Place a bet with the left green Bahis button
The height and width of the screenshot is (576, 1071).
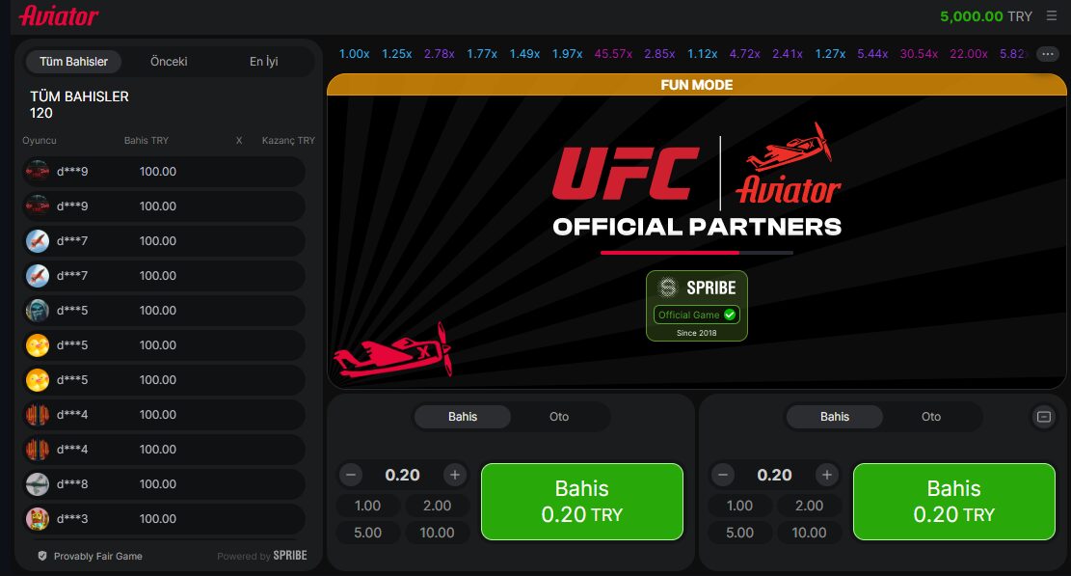click(x=582, y=502)
